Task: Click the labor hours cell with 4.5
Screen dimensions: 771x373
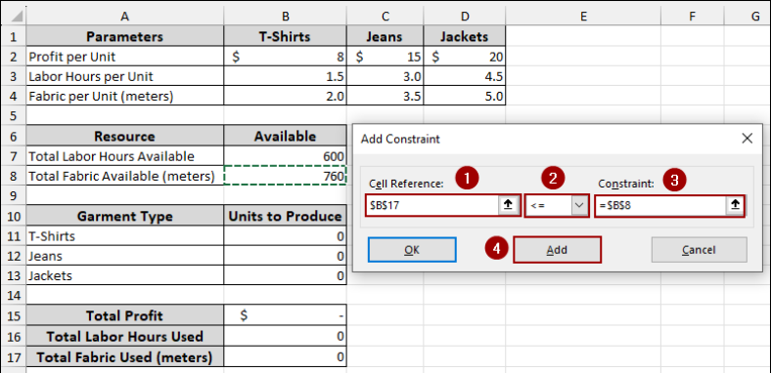Action: 464,76
